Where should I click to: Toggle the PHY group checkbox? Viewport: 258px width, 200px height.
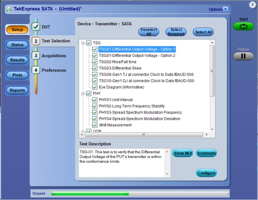89,93
